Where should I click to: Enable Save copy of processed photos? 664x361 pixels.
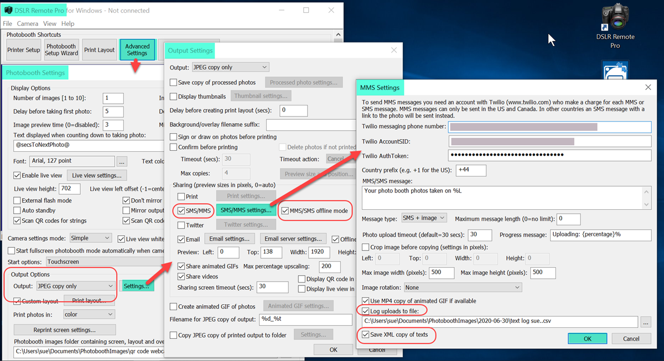(x=174, y=82)
